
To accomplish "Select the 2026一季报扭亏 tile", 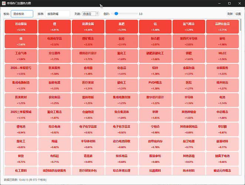I will tap(21, 71).
